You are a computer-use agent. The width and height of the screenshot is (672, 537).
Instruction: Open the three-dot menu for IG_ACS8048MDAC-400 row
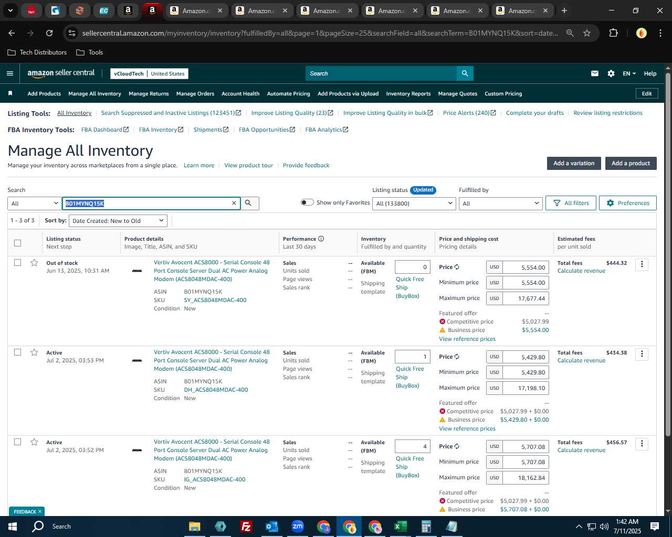(x=642, y=444)
